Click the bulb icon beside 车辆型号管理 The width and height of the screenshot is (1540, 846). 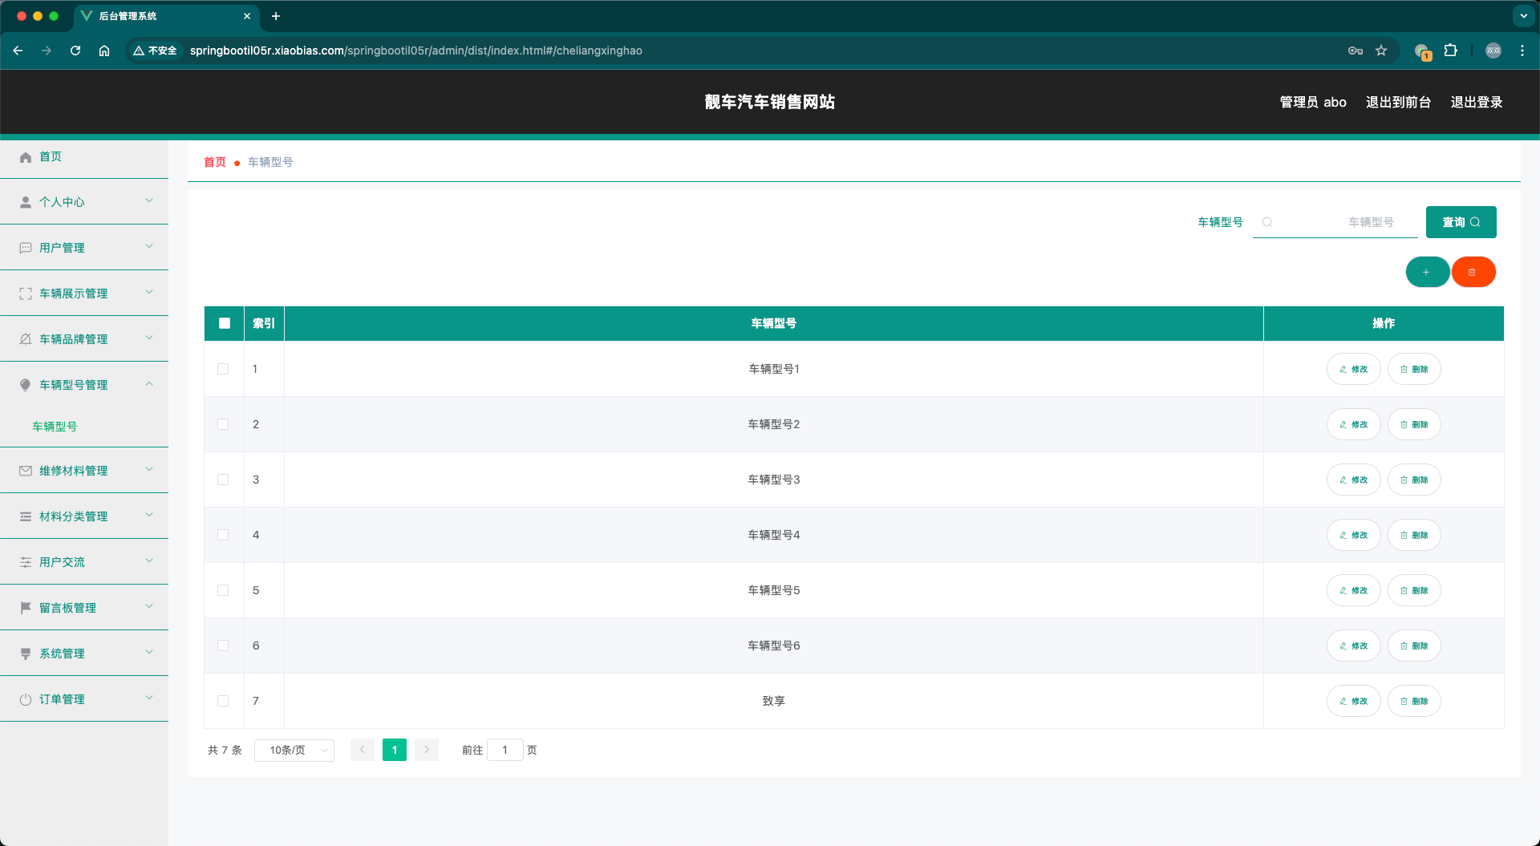[26, 385]
